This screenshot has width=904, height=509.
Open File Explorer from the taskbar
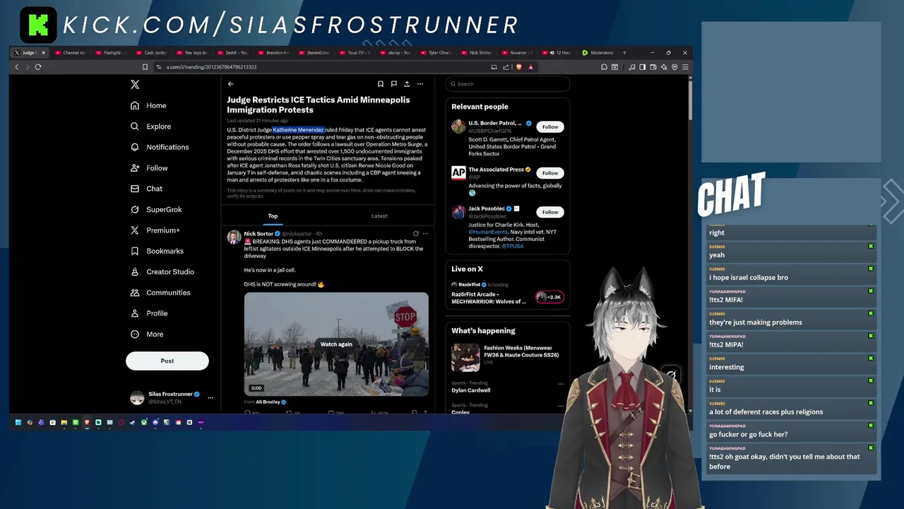(x=64, y=422)
